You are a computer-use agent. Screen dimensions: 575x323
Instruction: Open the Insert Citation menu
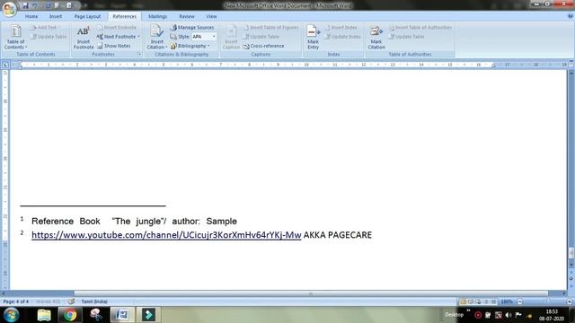156,37
